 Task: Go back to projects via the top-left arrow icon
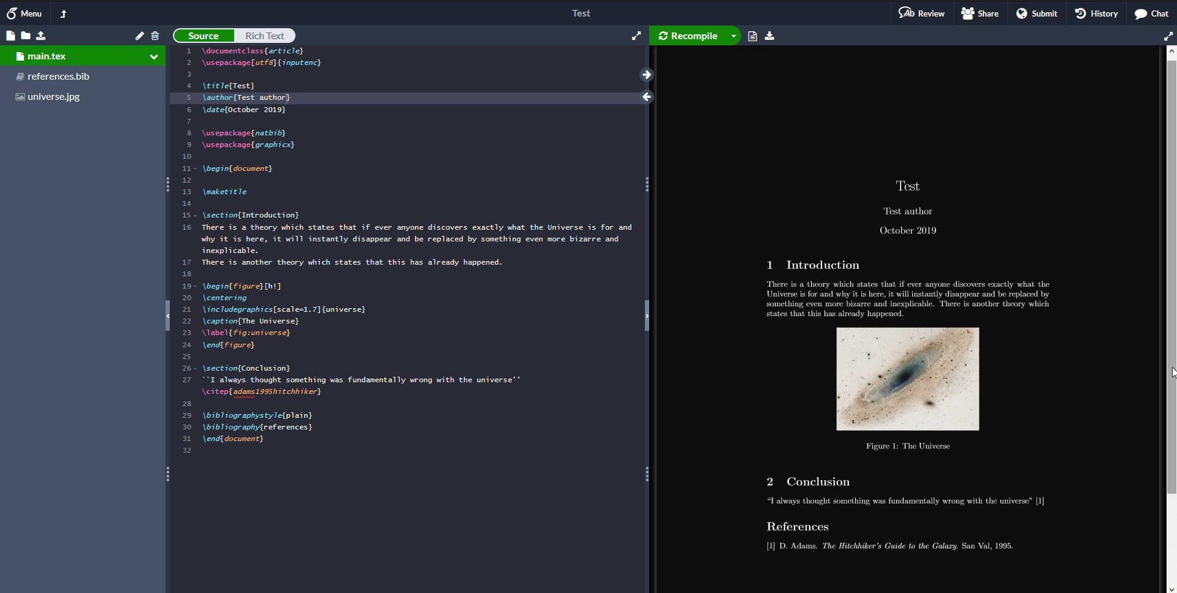click(63, 13)
